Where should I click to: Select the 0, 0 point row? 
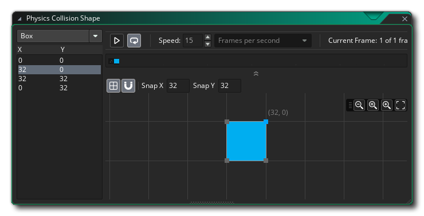(60, 61)
